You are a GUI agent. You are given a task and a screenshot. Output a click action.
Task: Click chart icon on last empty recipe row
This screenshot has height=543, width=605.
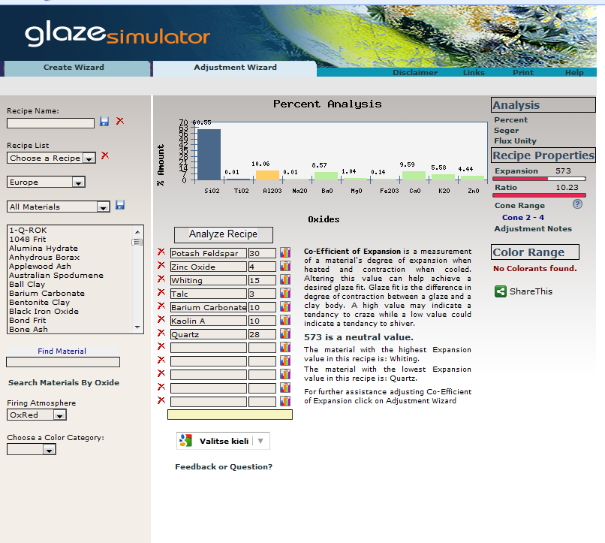point(285,401)
